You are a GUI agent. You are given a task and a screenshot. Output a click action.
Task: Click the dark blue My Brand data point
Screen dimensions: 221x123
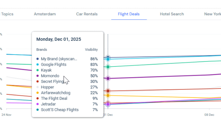(x=108, y=57)
